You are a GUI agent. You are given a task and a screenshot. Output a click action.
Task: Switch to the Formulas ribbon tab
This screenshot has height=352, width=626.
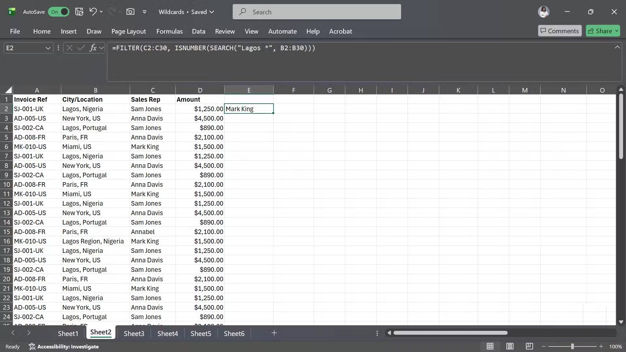(x=169, y=31)
